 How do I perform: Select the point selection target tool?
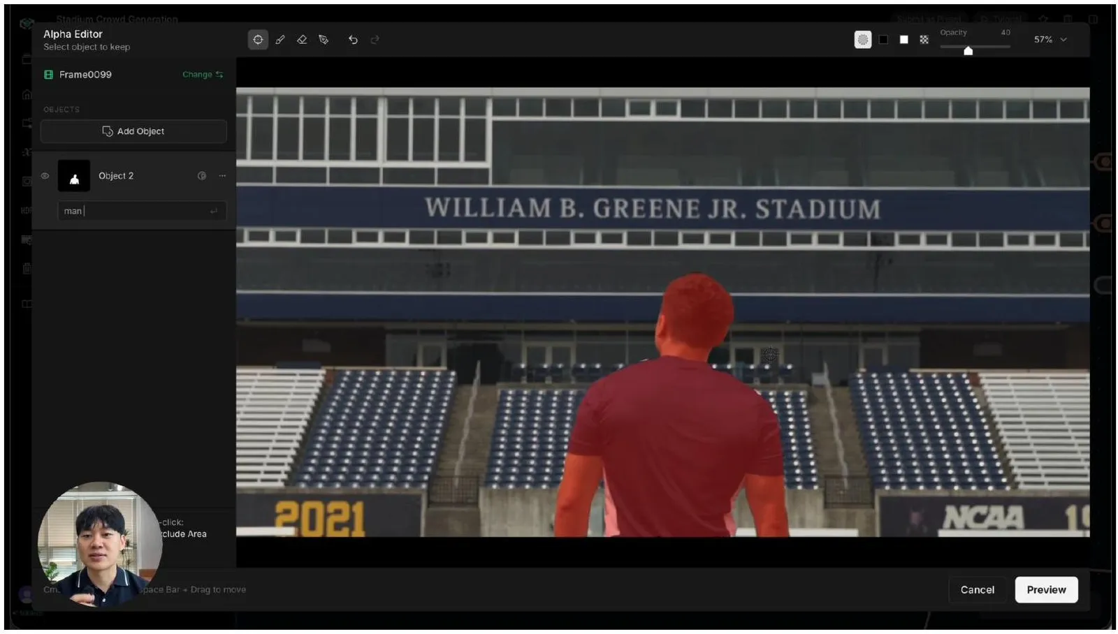click(x=258, y=40)
